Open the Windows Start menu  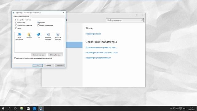[3, 108]
